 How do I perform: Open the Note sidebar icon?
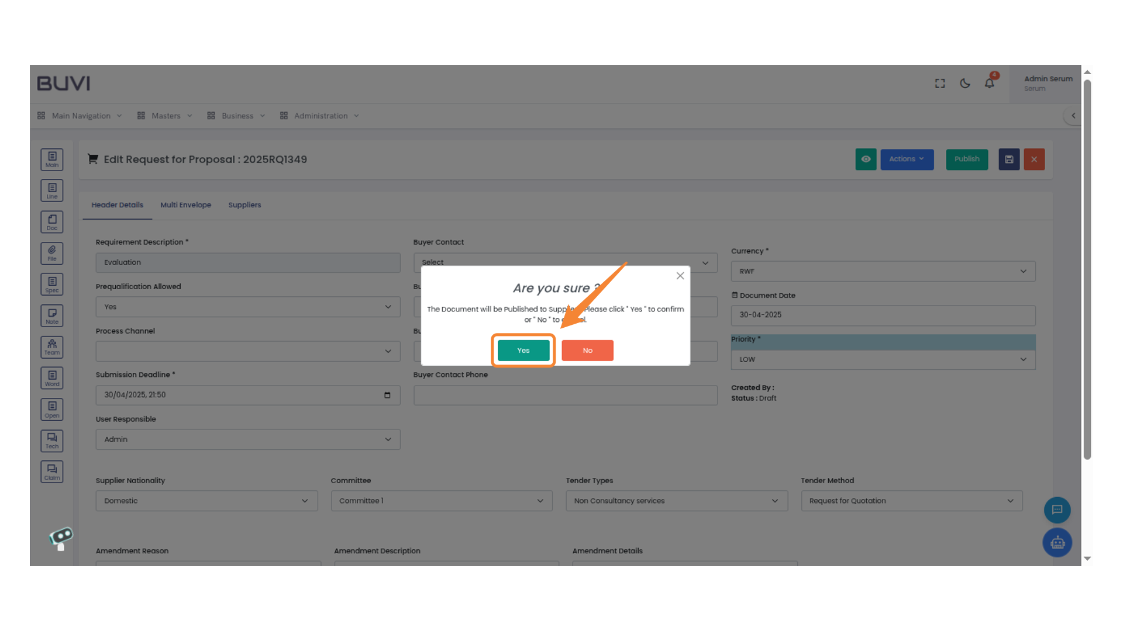[52, 316]
